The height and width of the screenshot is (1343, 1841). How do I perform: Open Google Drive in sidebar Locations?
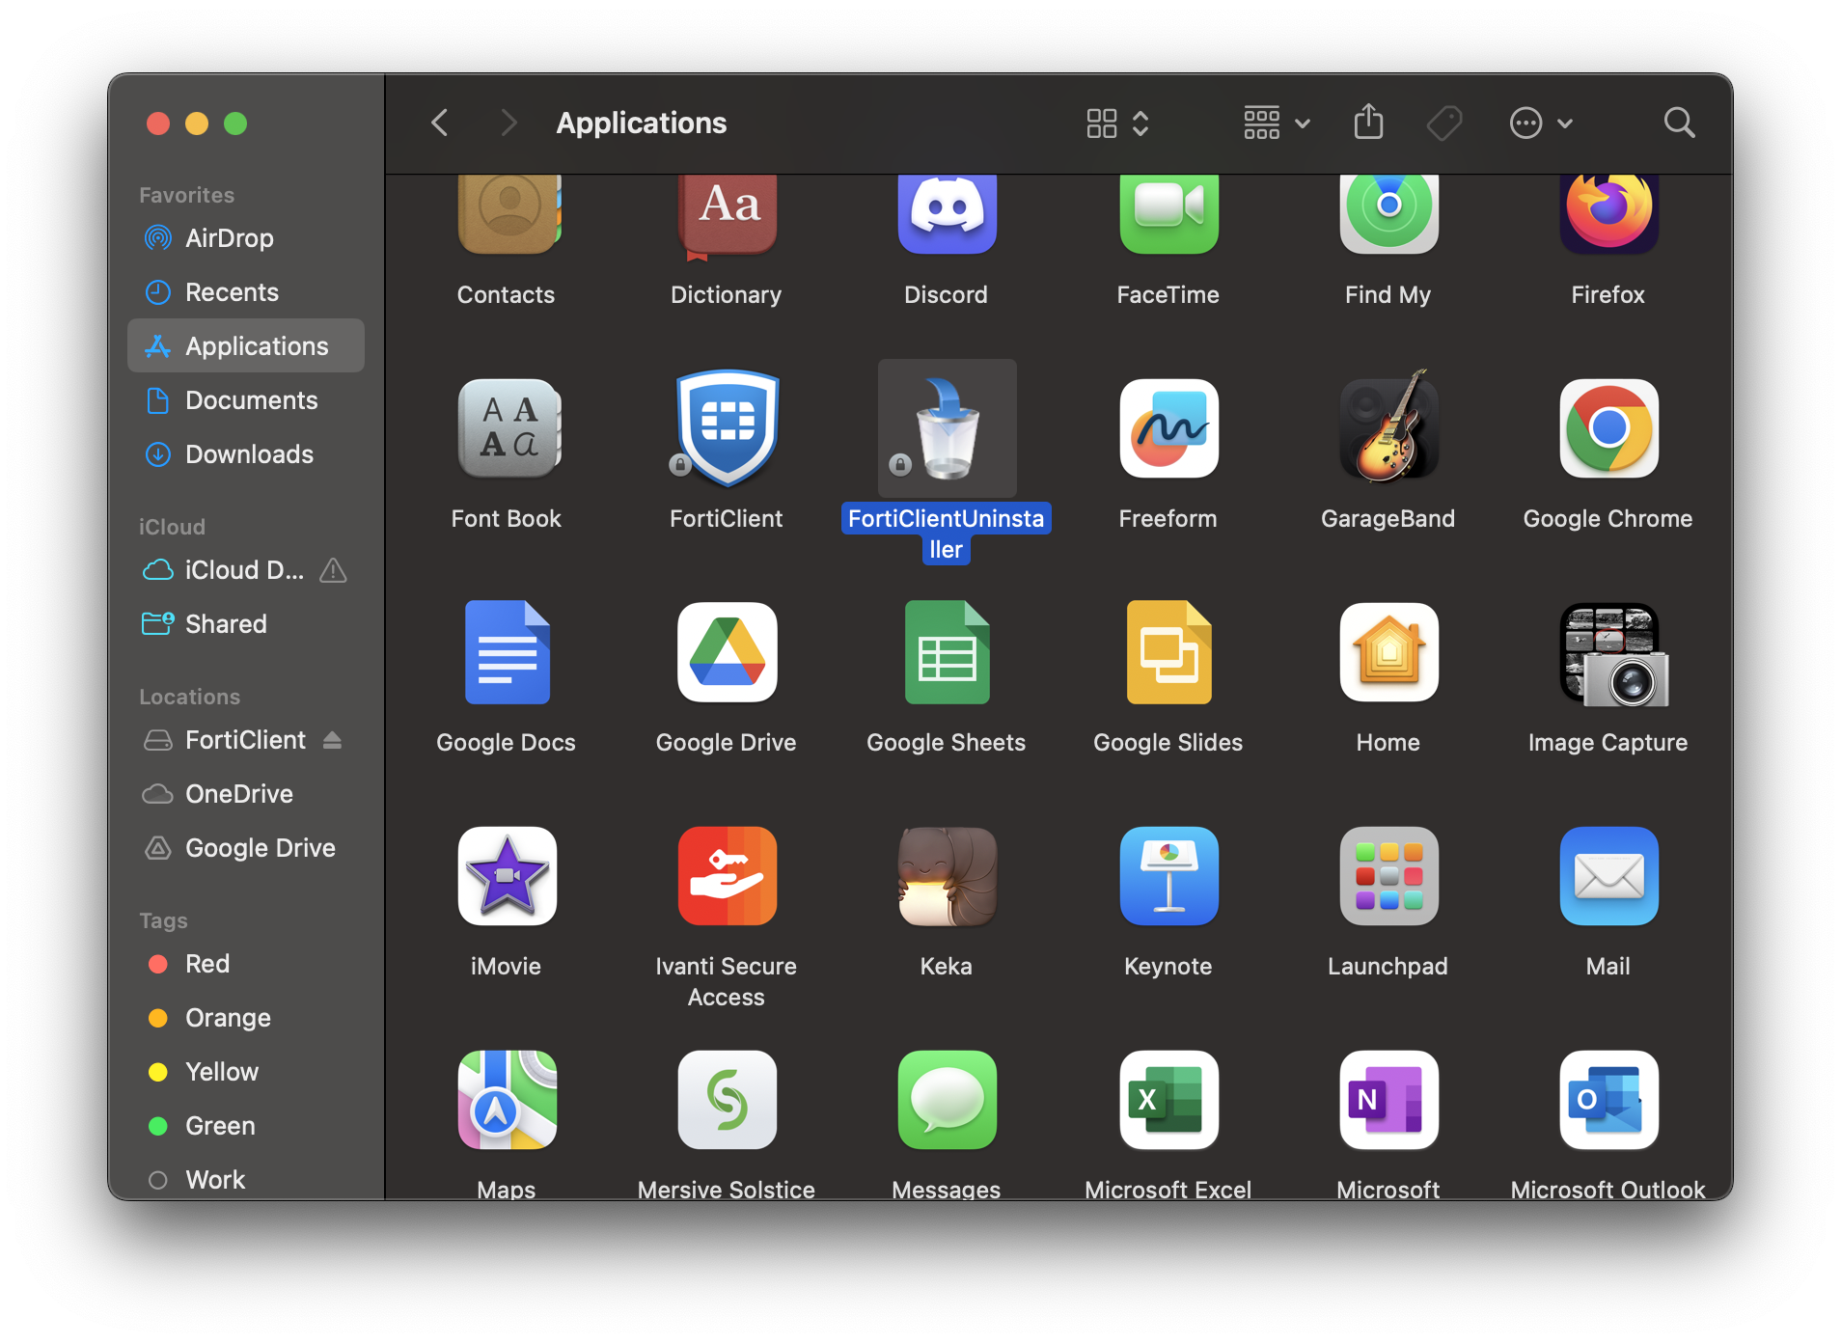click(246, 848)
